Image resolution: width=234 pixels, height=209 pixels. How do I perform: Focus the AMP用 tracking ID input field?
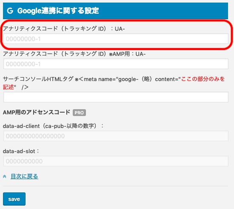(x=116, y=64)
